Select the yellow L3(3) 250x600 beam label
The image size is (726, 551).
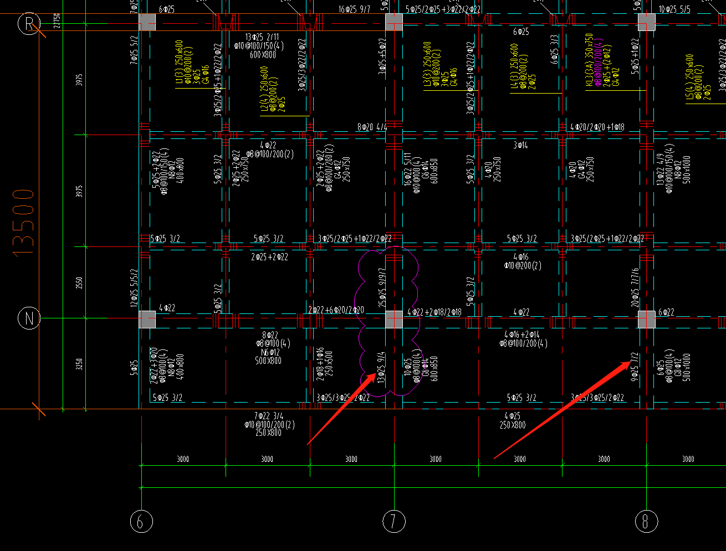click(x=427, y=64)
